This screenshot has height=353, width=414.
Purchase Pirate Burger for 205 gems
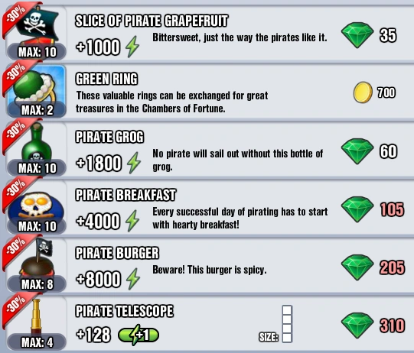click(x=373, y=267)
